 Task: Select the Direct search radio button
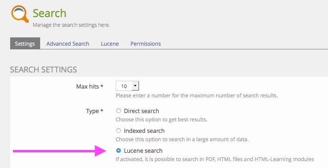(119, 111)
